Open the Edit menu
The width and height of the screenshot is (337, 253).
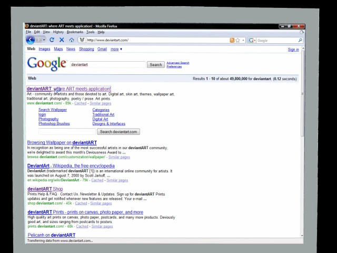tap(37, 32)
